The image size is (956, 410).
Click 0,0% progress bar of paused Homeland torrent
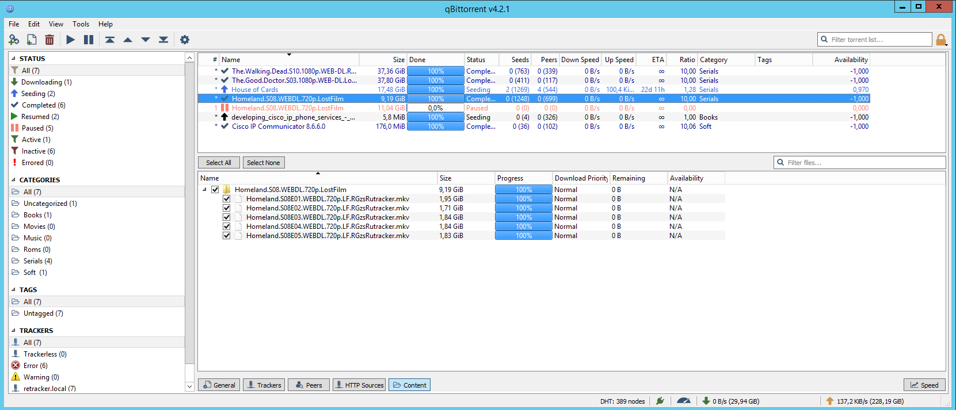click(436, 108)
